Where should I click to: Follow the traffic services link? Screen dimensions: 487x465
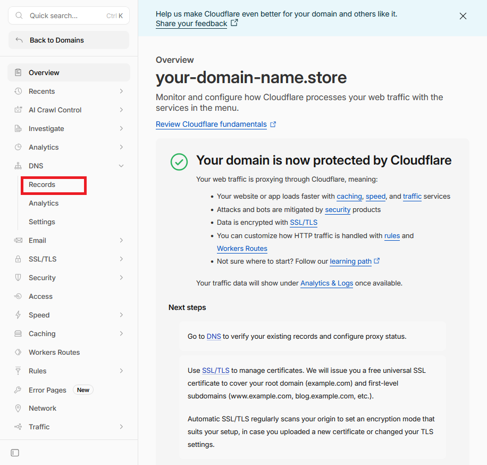(x=412, y=197)
